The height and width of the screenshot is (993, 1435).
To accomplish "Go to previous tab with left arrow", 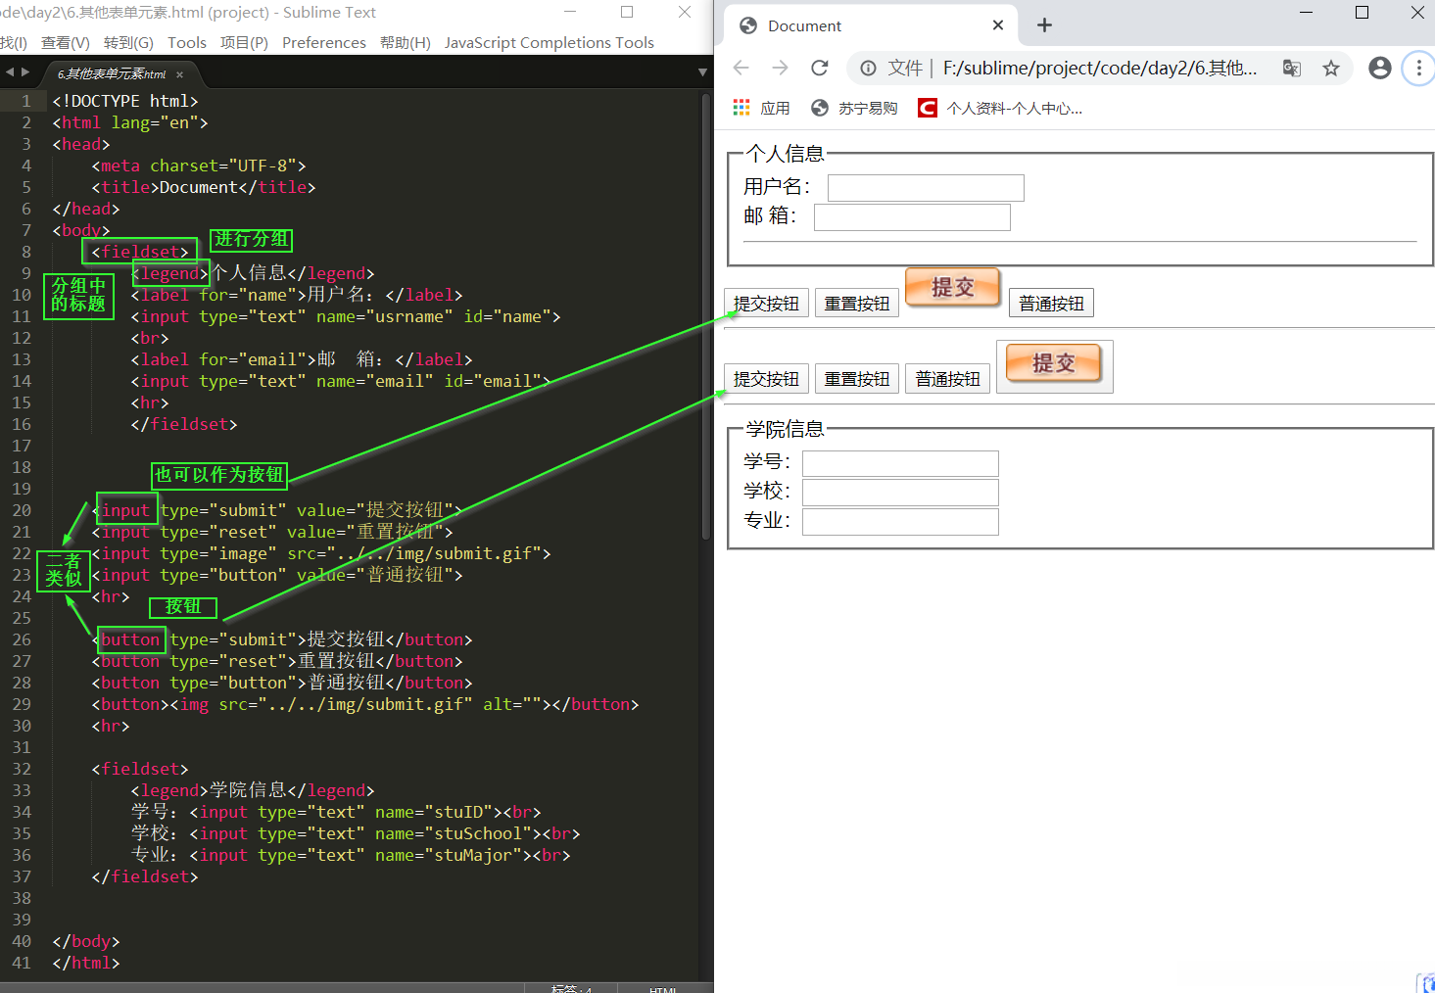I will click(10, 72).
